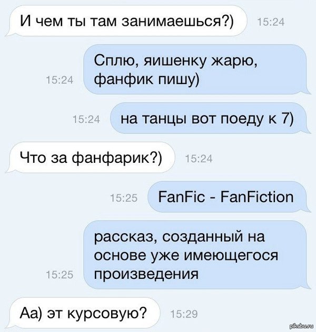Tap the 'на танцы вот поеду к 7)' message
The height and width of the screenshot is (332, 316).
click(x=211, y=119)
